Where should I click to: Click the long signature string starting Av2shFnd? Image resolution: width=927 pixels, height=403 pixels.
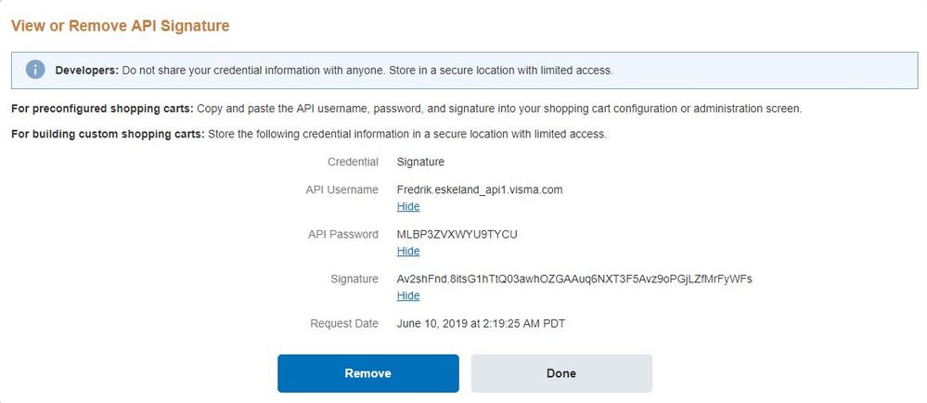(x=573, y=279)
